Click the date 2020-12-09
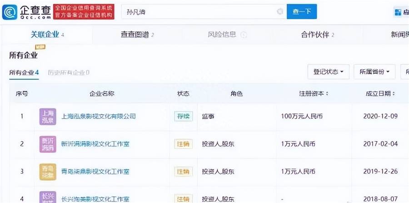 pyautogui.click(x=380, y=116)
